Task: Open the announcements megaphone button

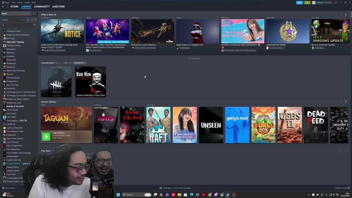Action: tap(299, 2)
